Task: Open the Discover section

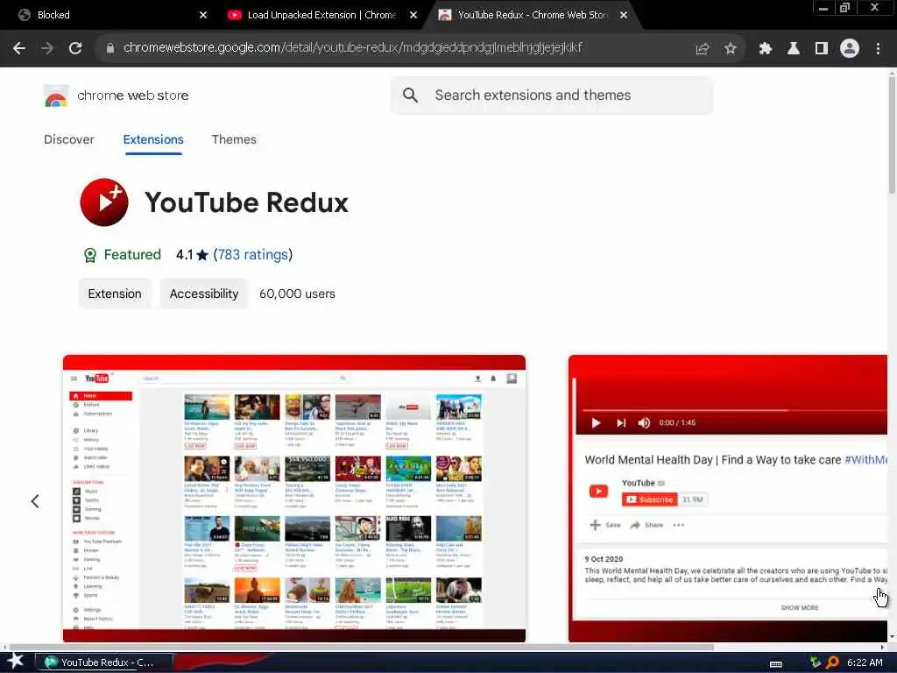Action: coord(68,139)
